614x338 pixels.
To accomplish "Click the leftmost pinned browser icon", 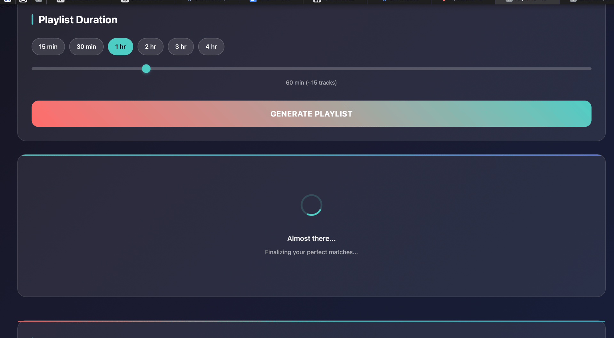I will (x=7, y=1).
